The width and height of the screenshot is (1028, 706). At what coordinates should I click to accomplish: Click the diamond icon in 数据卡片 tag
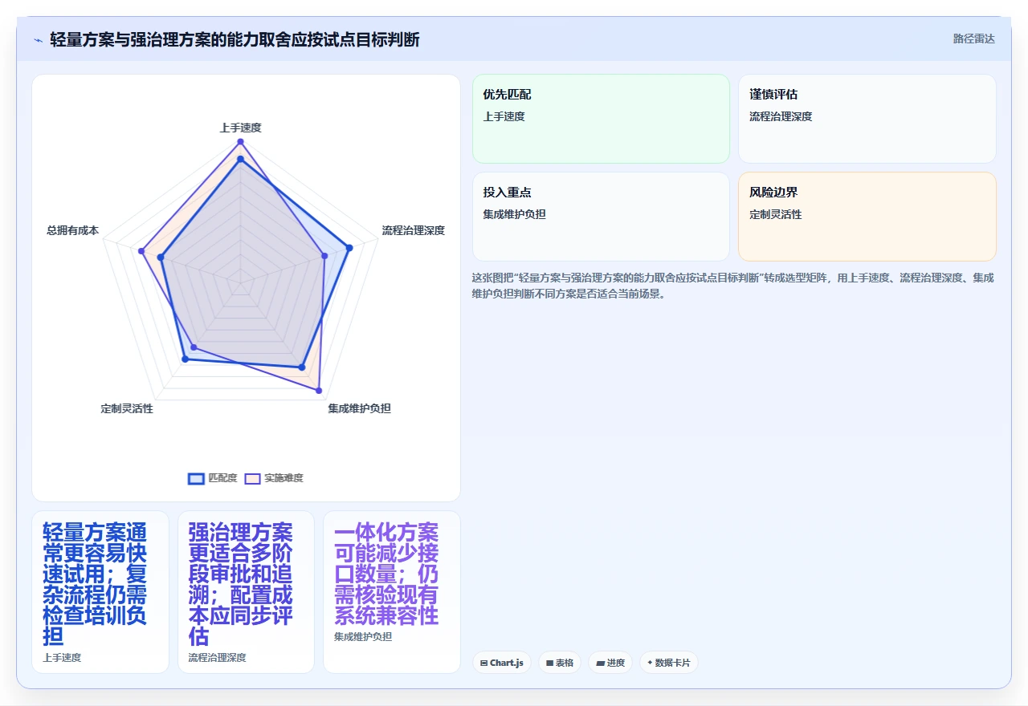click(x=650, y=663)
